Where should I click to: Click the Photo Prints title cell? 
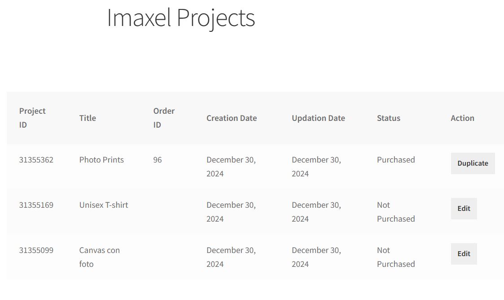click(101, 160)
